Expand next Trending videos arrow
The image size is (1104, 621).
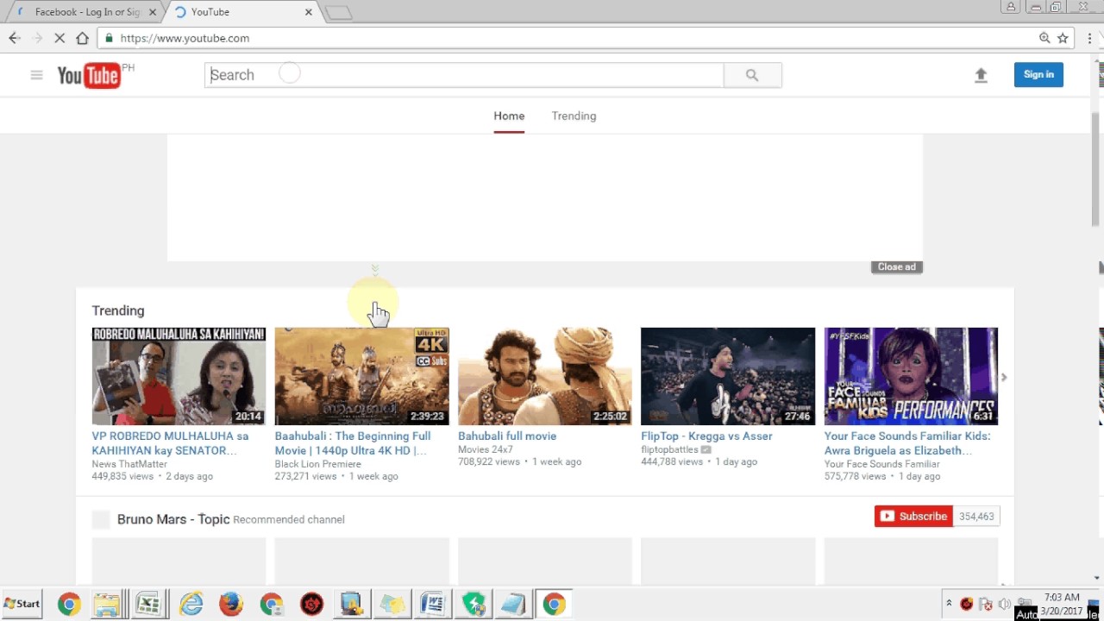coord(1003,377)
